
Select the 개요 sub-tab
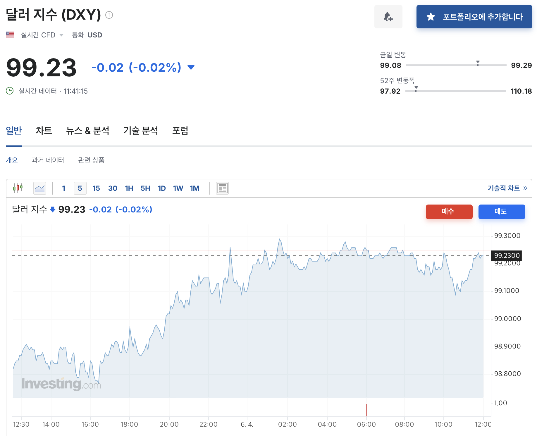[x=12, y=160]
